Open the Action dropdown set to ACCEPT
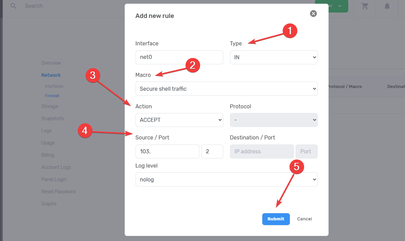Viewport: 405px width, 241px height. 179,120
